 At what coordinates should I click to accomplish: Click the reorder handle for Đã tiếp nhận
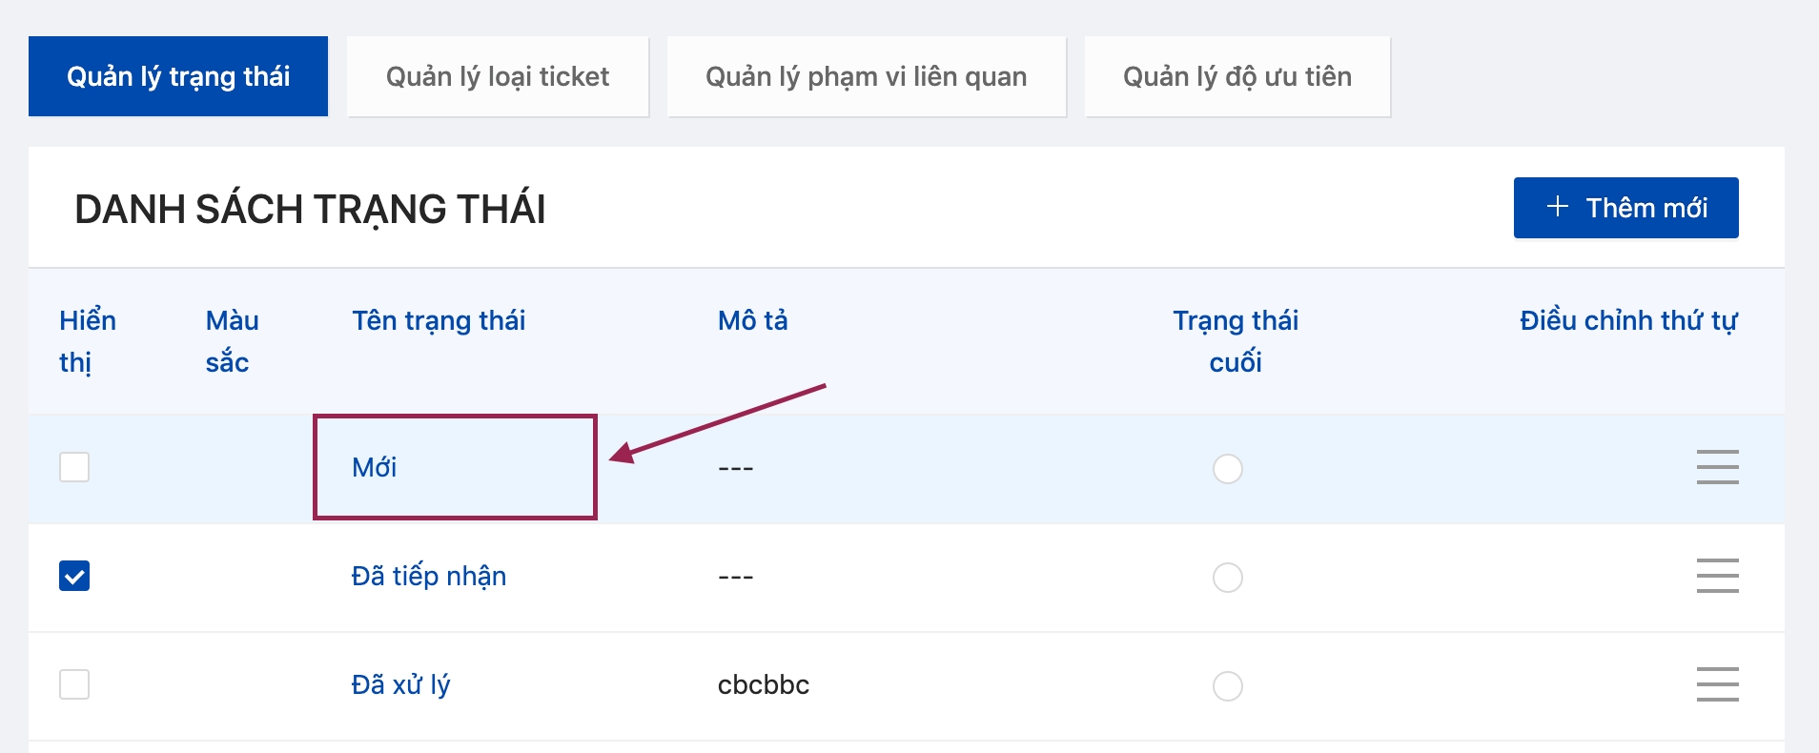1717,576
